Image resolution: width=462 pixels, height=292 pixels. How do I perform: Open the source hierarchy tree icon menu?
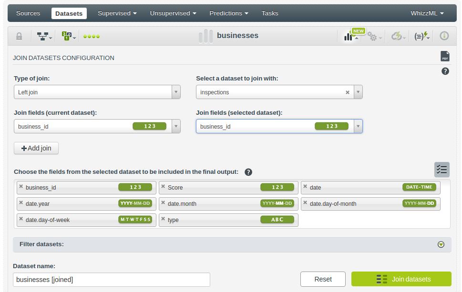pyautogui.click(x=44, y=36)
